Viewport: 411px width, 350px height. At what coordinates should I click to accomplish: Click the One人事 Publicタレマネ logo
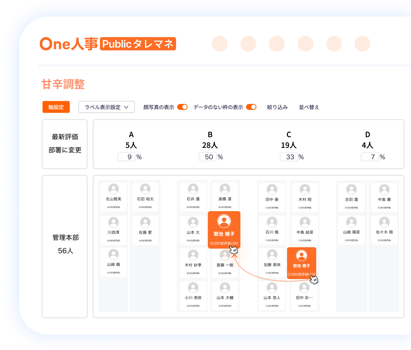[x=108, y=44]
